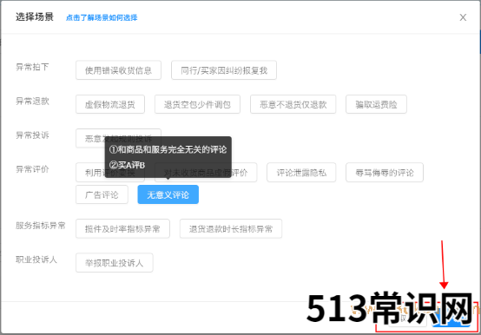Choose 同行/买家因纠纷报复我 option
The width and height of the screenshot is (481, 335).
tap(224, 70)
